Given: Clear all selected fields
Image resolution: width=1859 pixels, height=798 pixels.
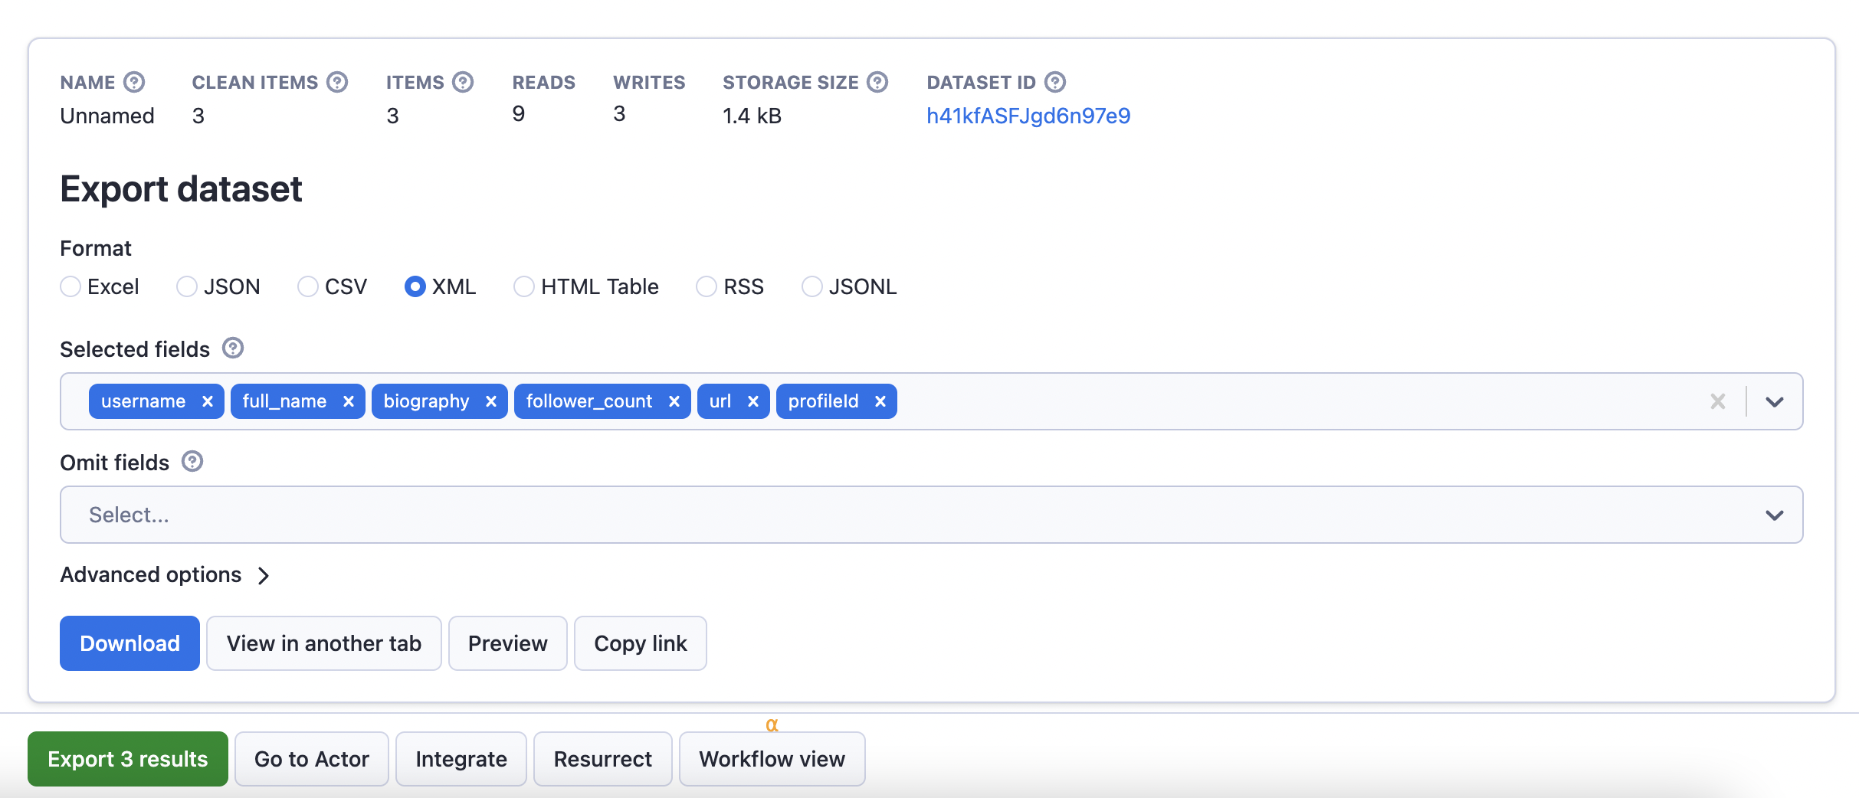Looking at the screenshot, I should (1718, 401).
